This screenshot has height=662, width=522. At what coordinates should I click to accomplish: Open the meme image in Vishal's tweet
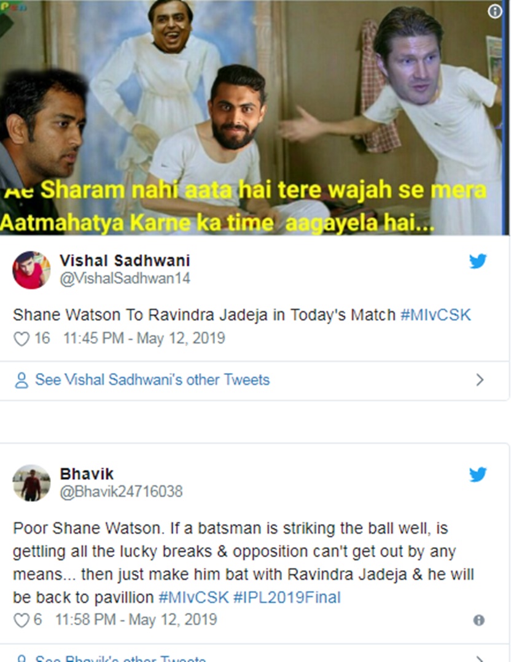coord(254,117)
